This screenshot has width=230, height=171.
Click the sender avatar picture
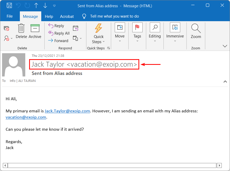point(14,65)
